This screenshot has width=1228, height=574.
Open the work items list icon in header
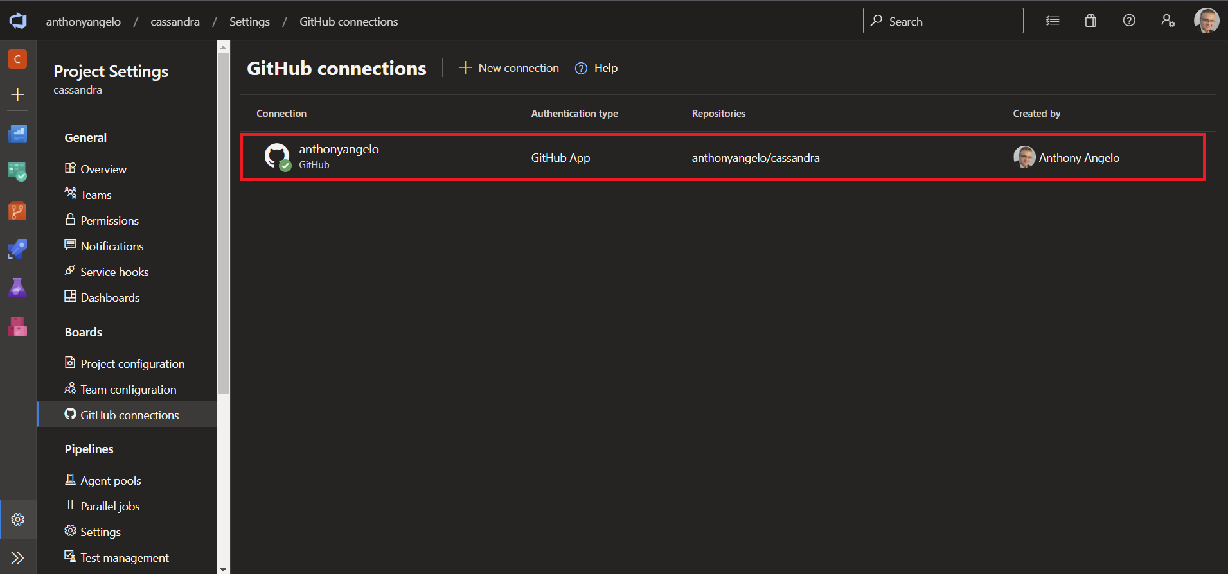pyautogui.click(x=1053, y=21)
